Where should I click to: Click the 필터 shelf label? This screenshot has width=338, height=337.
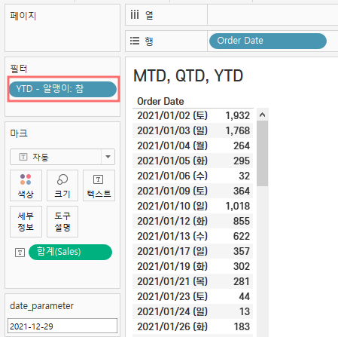(19, 69)
